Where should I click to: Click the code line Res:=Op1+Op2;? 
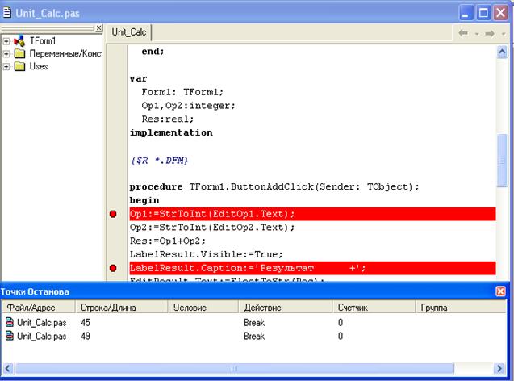(x=168, y=241)
